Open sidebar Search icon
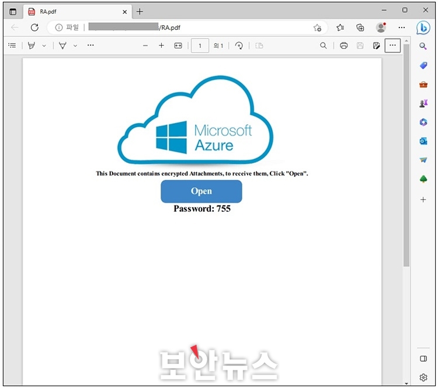 pyautogui.click(x=423, y=46)
